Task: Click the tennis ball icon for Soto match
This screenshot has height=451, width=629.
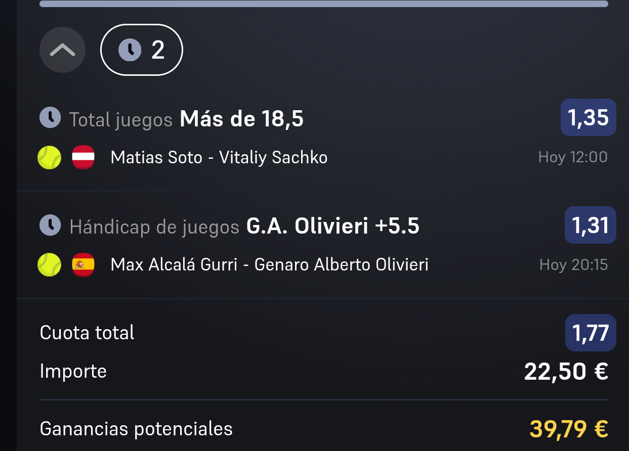Action: (50, 157)
